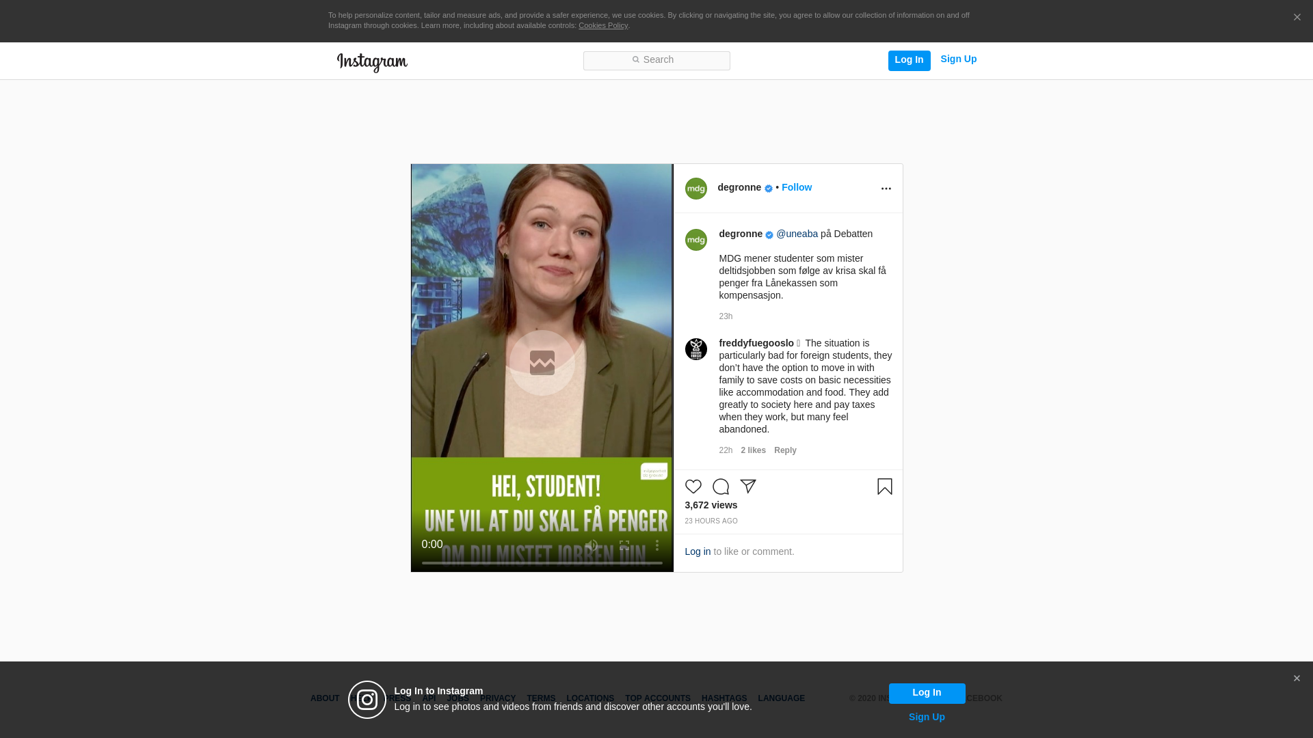This screenshot has height=738, width=1313.
Task: Click the 23 HOURS AGO timestamp
Action: coord(711,521)
